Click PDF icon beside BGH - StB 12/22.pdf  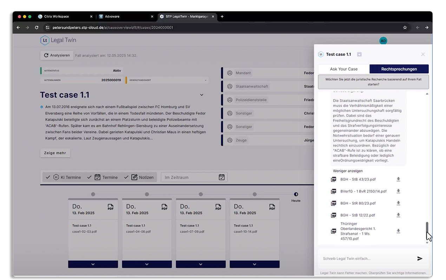333,215
